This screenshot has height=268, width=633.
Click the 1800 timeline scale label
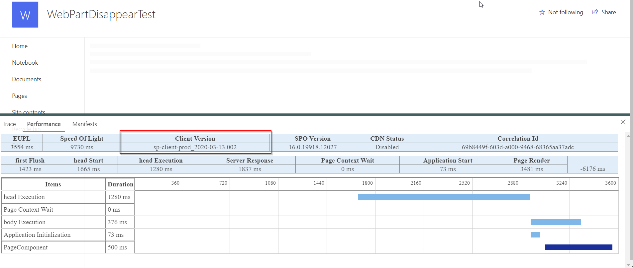tap(367, 183)
